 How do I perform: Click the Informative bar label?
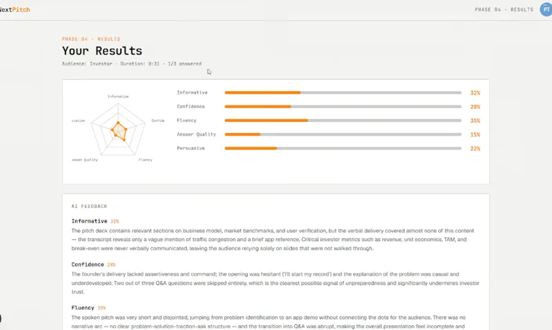[193, 92]
